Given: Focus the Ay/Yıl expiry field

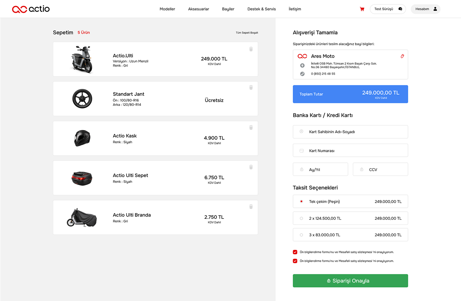Looking at the screenshot, I should [x=320, y=169].
